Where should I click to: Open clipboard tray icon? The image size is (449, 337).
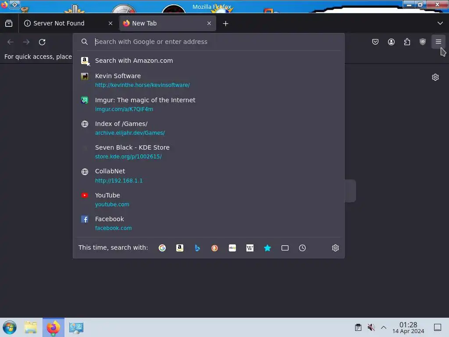point(358,327)
